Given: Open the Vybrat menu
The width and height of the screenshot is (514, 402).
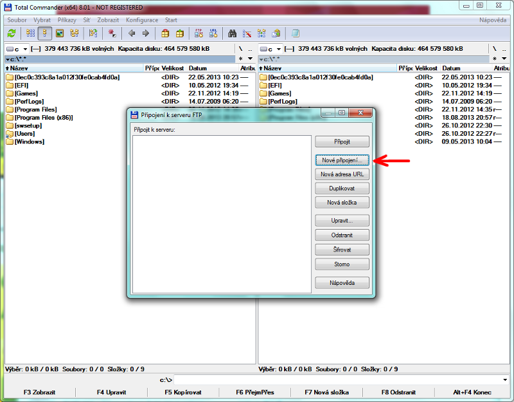Looking at the screenshot, I should [42, 20].
